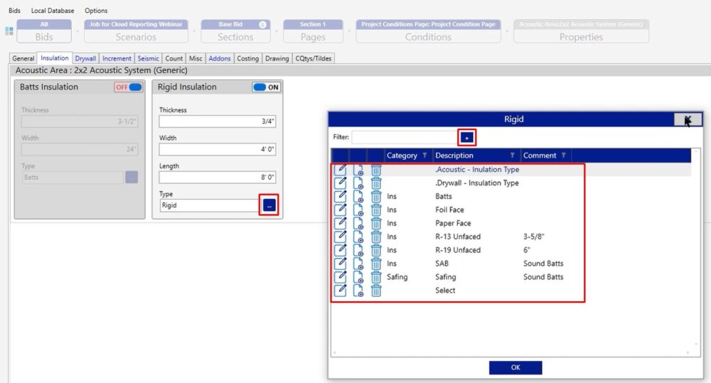
Task: Open the Comment column filter
Action: (563, 156)
